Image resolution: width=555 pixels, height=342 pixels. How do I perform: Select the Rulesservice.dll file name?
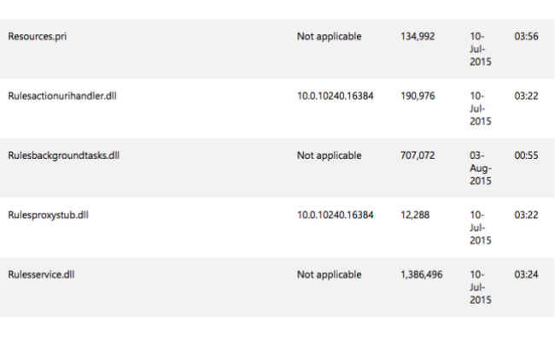[x=42, y=274]
